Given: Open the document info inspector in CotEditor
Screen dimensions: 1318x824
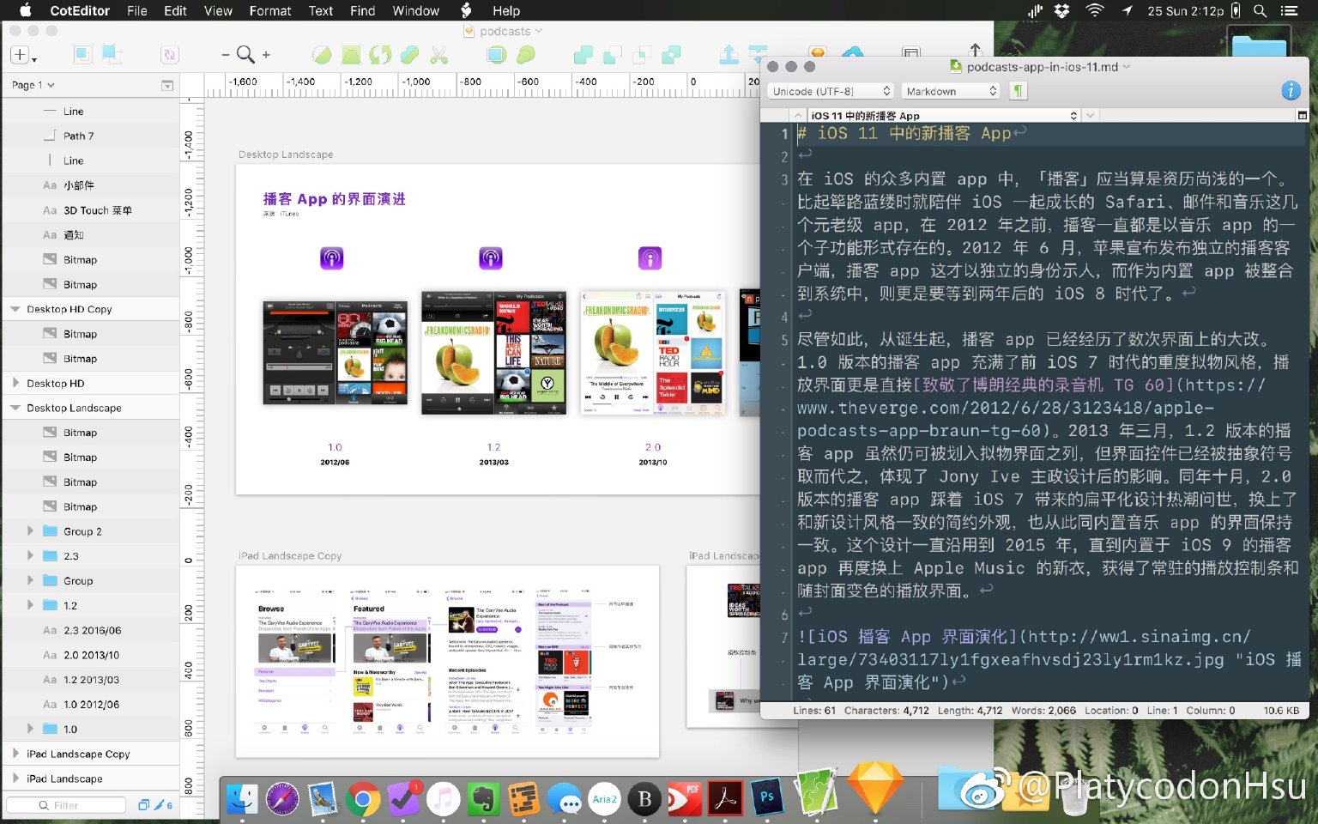Looking at the screenshot, I should click(1291, 91).
